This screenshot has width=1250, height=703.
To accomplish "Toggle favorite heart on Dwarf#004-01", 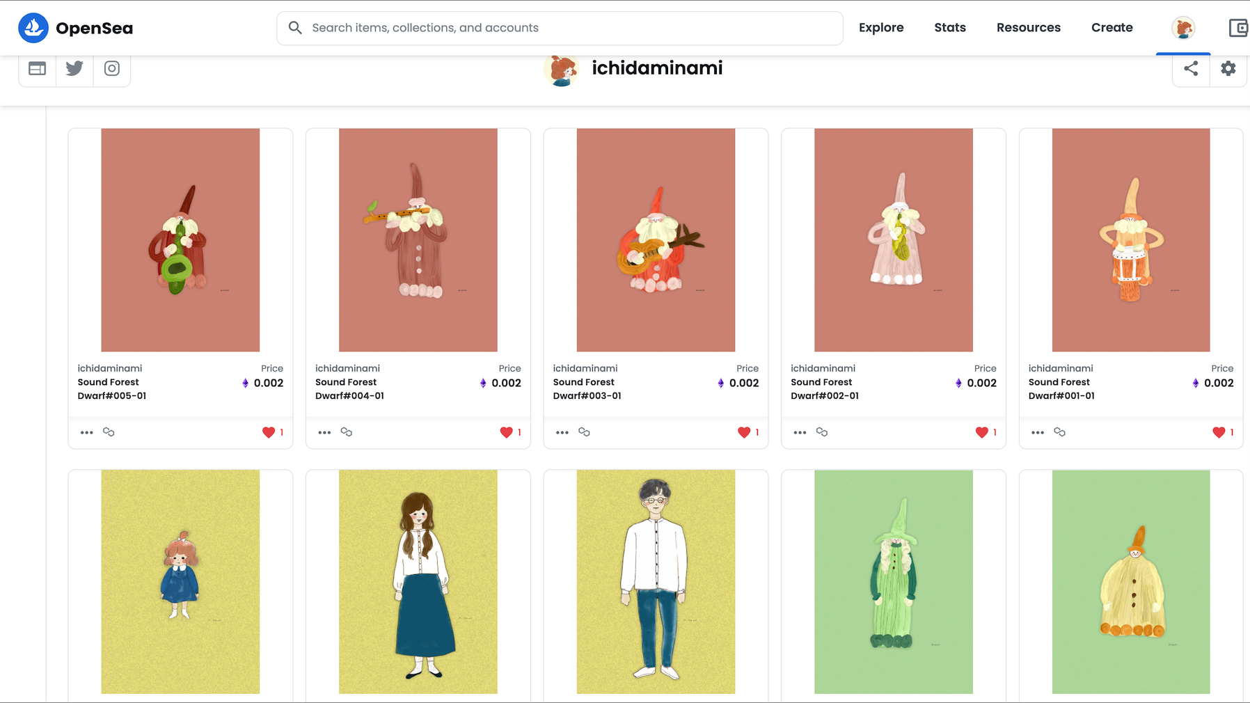I will pos(507,432).
